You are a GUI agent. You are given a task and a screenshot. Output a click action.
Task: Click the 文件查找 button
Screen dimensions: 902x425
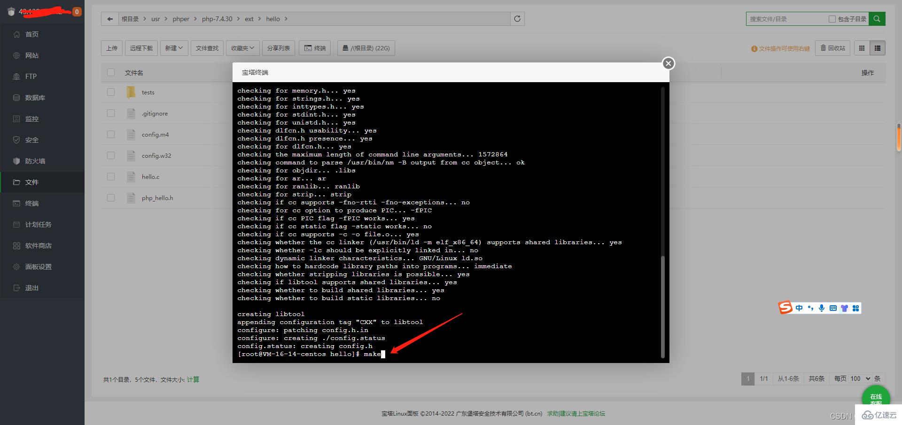(x=207, y=48)
